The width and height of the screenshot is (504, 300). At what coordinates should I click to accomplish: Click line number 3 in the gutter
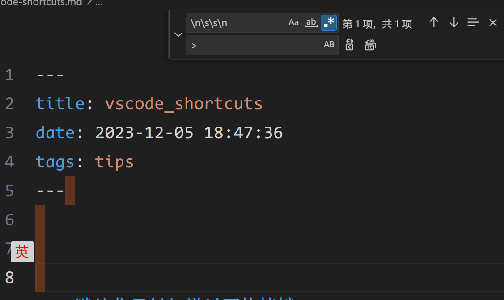pyautogui.click(x=10, y=133)
